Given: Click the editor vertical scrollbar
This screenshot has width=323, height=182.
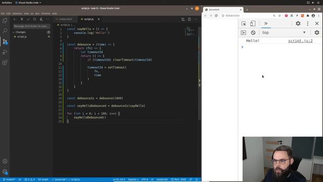Looking at the screenshot, I should coord(199,73).
